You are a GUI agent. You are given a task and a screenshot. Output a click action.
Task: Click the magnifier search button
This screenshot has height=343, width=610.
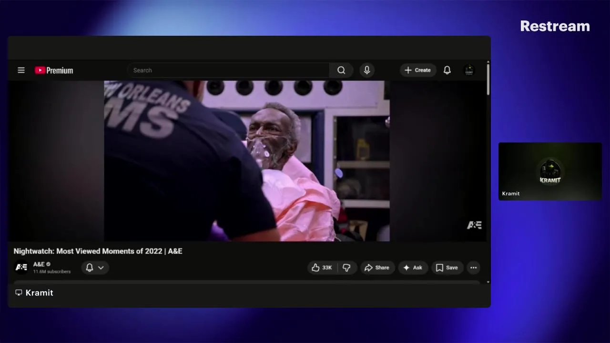pyautogui.click(x=341, y=70)
